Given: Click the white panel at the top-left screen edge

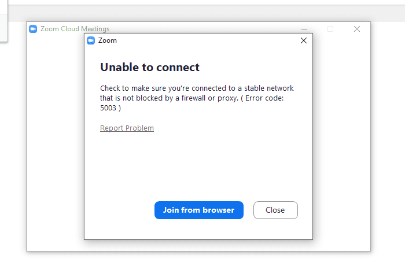Looking at the screenshot, I should [3, 23].
